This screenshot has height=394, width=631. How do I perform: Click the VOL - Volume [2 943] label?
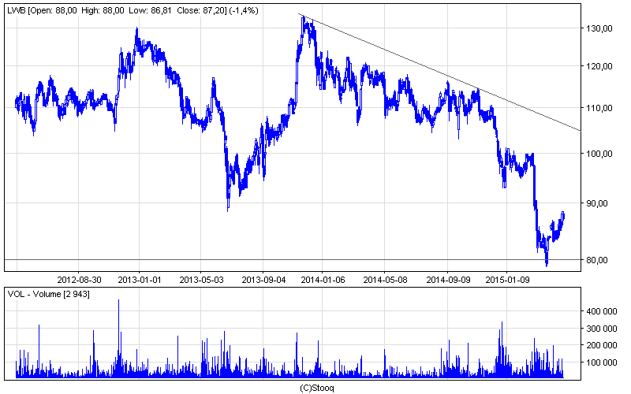point(49,294)
